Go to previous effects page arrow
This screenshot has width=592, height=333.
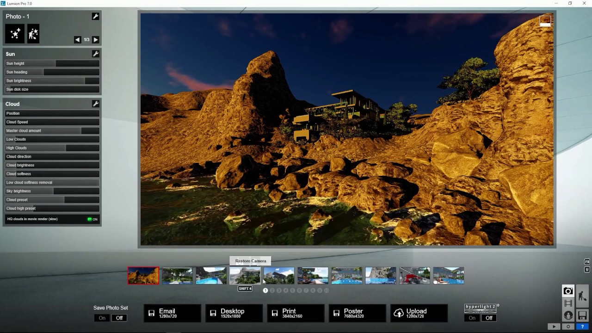78,40
